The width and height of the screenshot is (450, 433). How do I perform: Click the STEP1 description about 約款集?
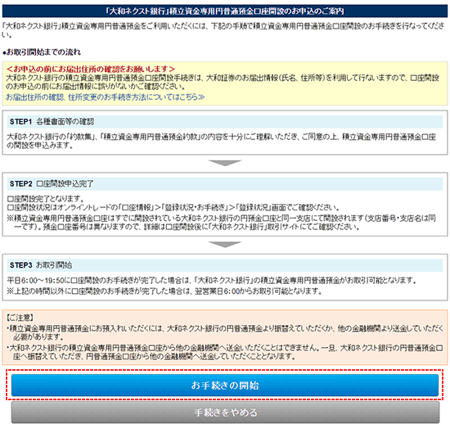pyautogui.click(x=221, y=141)
